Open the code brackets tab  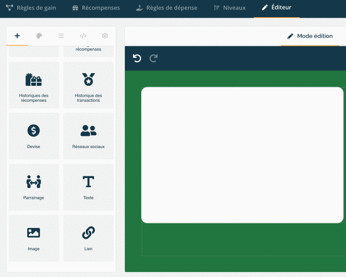pyautogui.click(x=83, y=36)
